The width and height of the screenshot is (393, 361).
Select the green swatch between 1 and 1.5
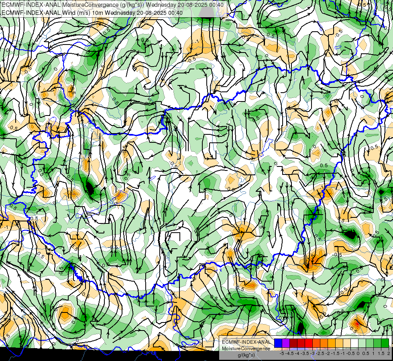377,343
